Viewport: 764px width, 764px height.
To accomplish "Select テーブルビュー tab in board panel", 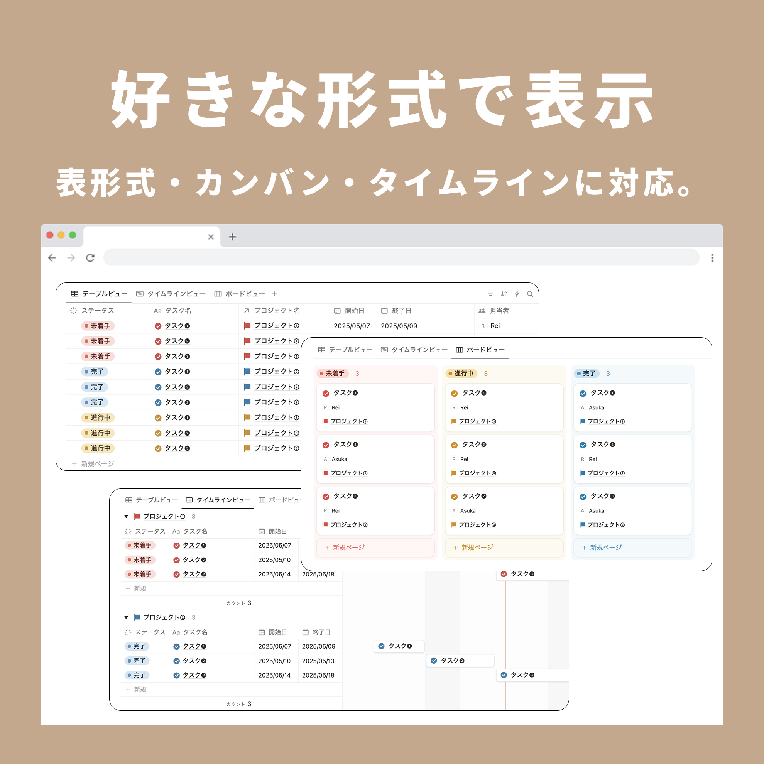I will tap(345, 350).
